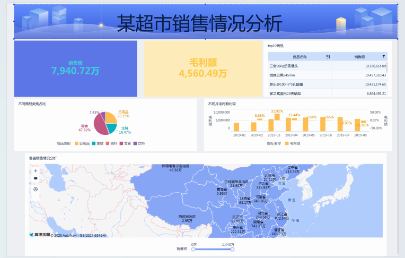Image resolution: width=405 pixels, height=258 pixels.
Task: Click the right handle of 销售额 range slider
Action: [x=232, y=249]
